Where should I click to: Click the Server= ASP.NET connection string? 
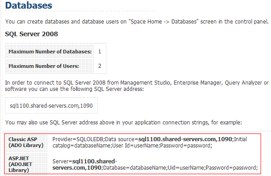(155, 164)
